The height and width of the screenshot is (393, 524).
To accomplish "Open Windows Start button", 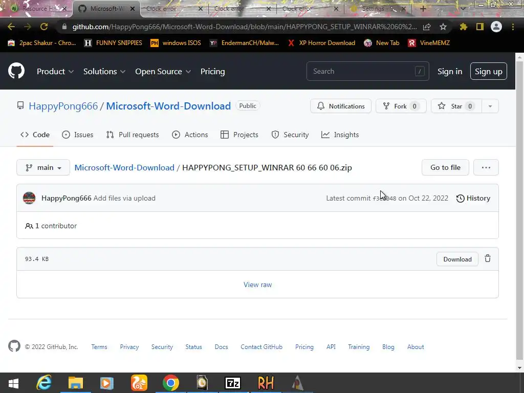I will [x=13, y=383].
